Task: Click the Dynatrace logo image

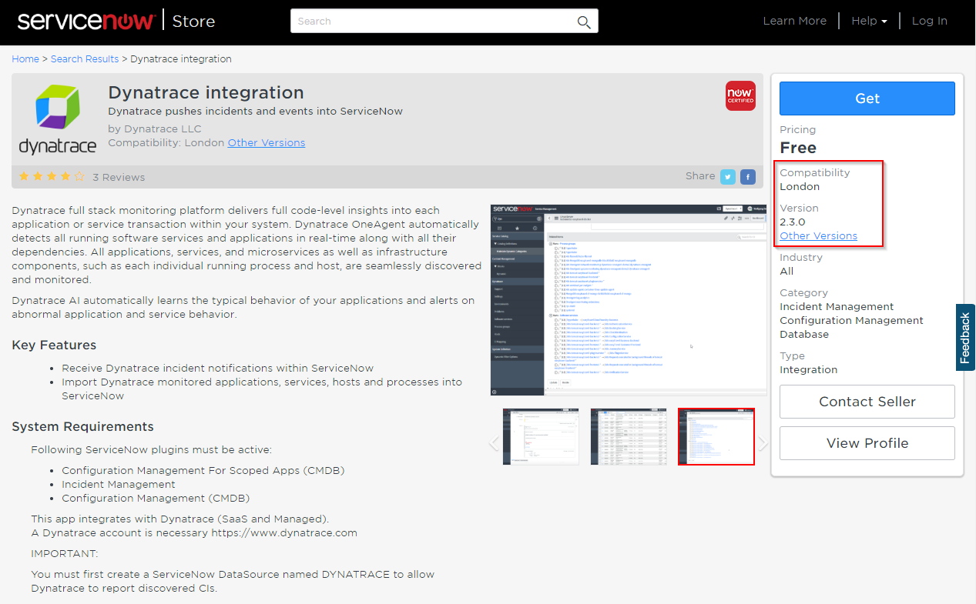Action: coord(57,119)
